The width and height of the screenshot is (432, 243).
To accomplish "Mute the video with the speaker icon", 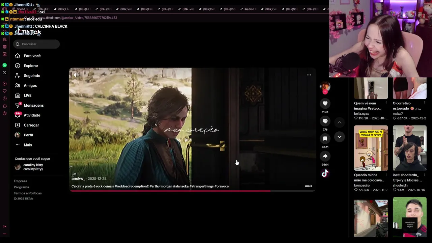I will pyautogui.click(x=76, y=75).
